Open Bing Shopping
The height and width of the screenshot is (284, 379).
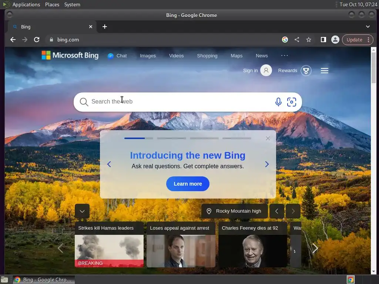click(x=207, y=56)
